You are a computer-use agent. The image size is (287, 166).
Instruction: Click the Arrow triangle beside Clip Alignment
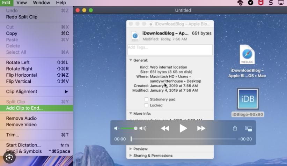66,92
